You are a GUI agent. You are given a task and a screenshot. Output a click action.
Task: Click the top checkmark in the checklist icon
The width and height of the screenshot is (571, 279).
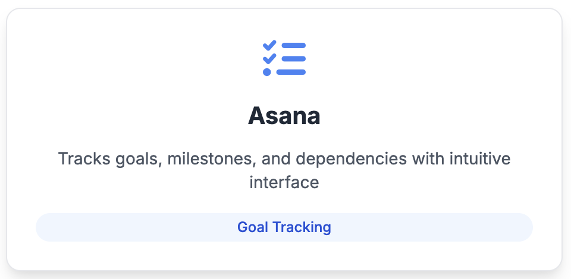tap(269, 45)
